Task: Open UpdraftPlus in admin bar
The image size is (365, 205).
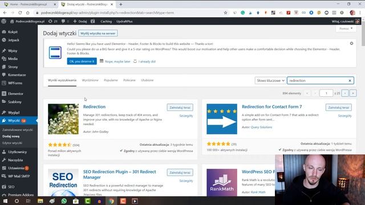Action: 124,22
